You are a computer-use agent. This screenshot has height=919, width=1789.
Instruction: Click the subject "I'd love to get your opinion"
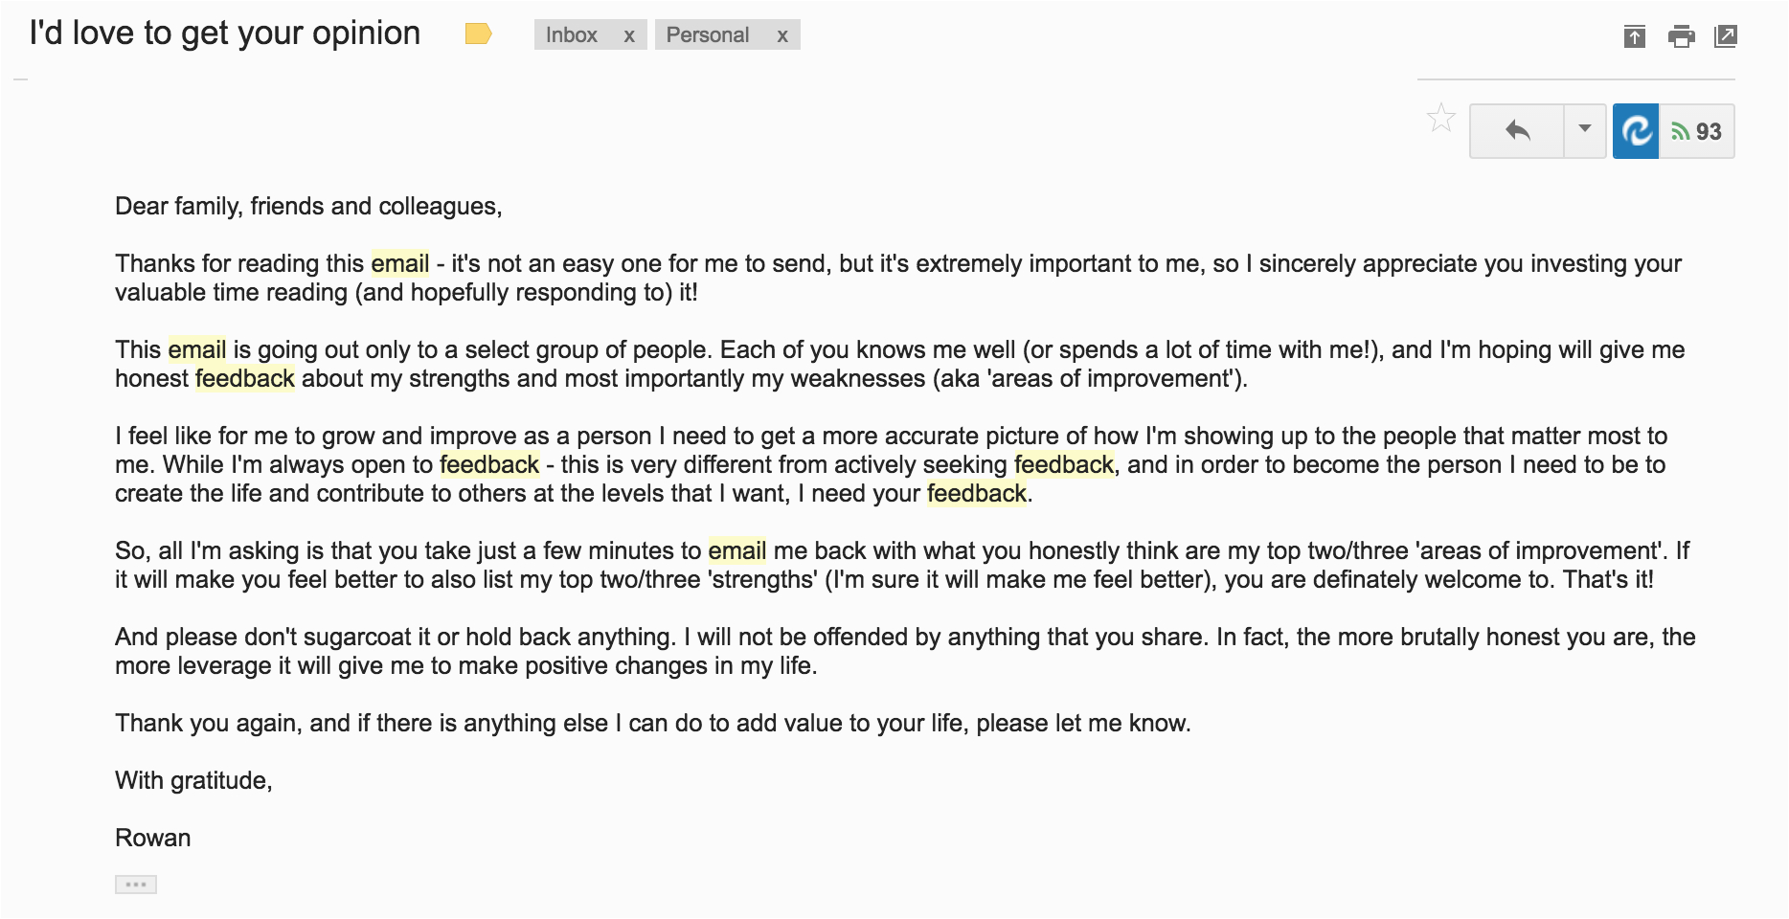click(x=225, y=34)
